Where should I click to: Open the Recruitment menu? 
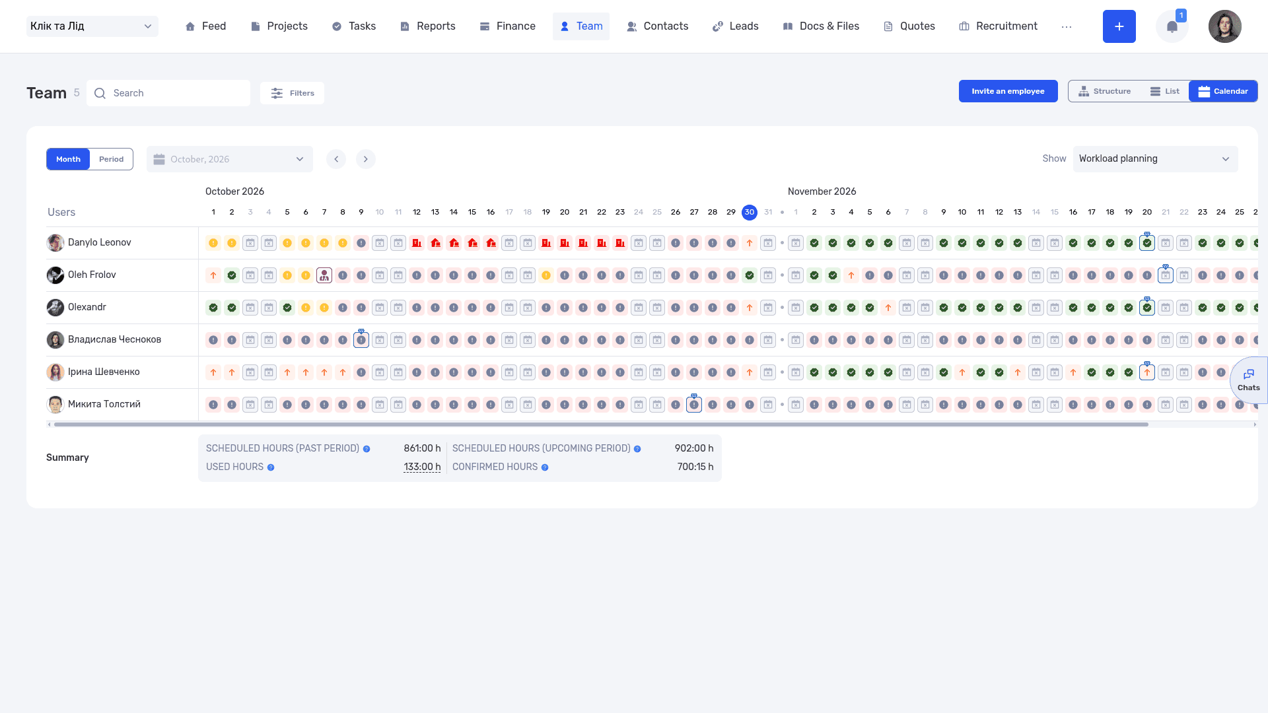(998, 26)
